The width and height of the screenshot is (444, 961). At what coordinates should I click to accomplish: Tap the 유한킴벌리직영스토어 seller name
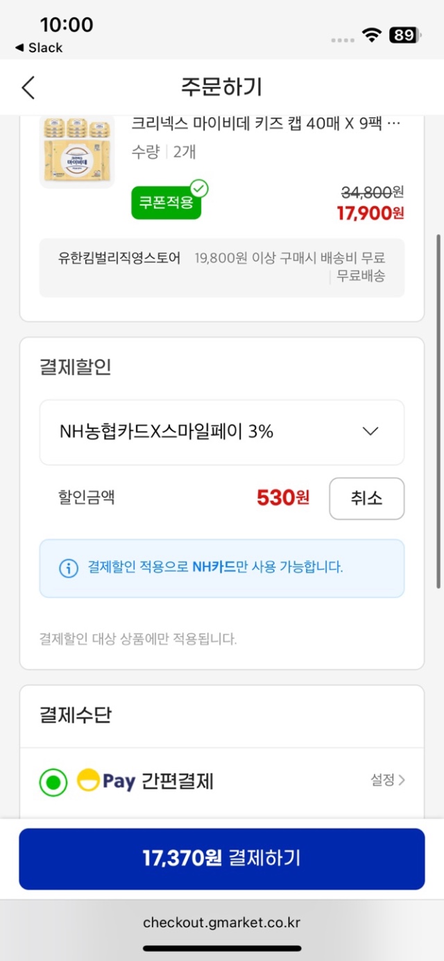[119, 258]
